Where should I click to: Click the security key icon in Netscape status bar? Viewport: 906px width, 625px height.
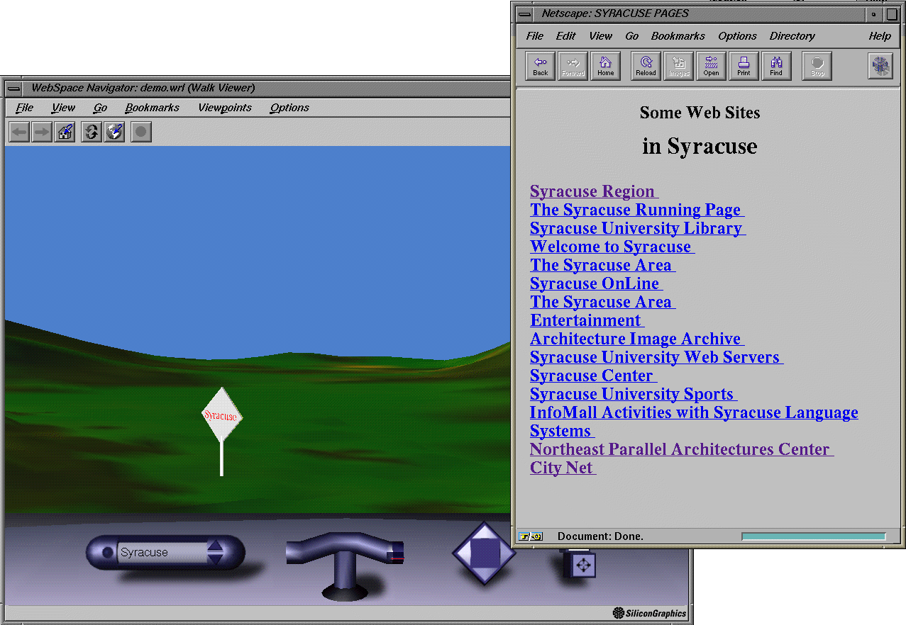531,536
